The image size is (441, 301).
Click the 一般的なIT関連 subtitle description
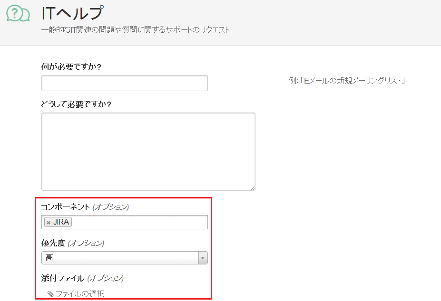(x=135, y=30)
